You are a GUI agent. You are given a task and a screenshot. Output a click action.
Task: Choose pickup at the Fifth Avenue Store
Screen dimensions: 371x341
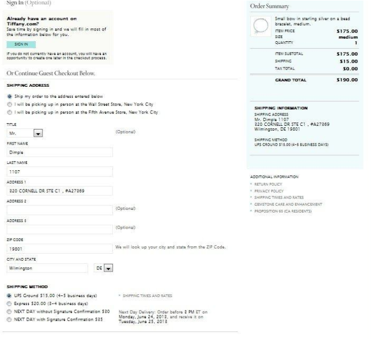coord(10,112)
